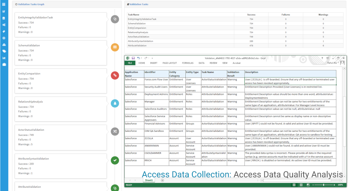Click the Excel save icon
349x191 pixels.
pyautogui.click(x=133, y=58)
